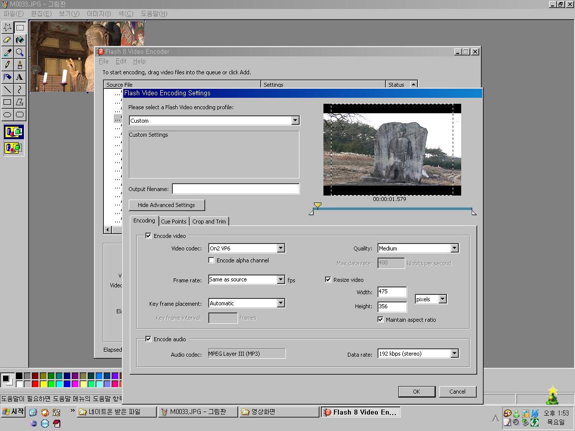Select the Line tool in Paint
The height and width of the screenshot is (431, 575).
[x=7, y=90]
